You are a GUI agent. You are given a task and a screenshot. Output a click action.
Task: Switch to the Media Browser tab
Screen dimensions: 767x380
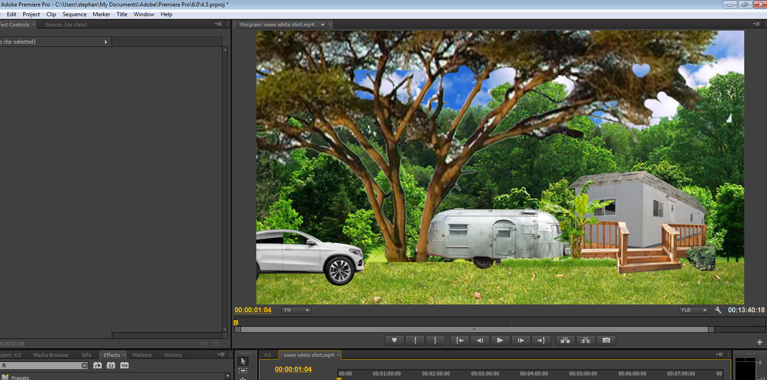(x=51, y=355)
